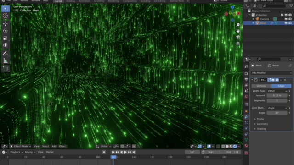The width and height of the screenshot is (294, 165).
Task: Select the Annotate tool
Action: (x=6, y=54)
